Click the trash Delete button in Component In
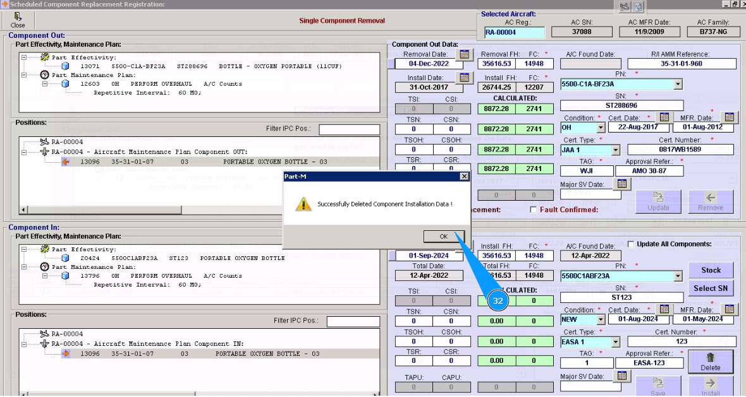 (711, 361)
